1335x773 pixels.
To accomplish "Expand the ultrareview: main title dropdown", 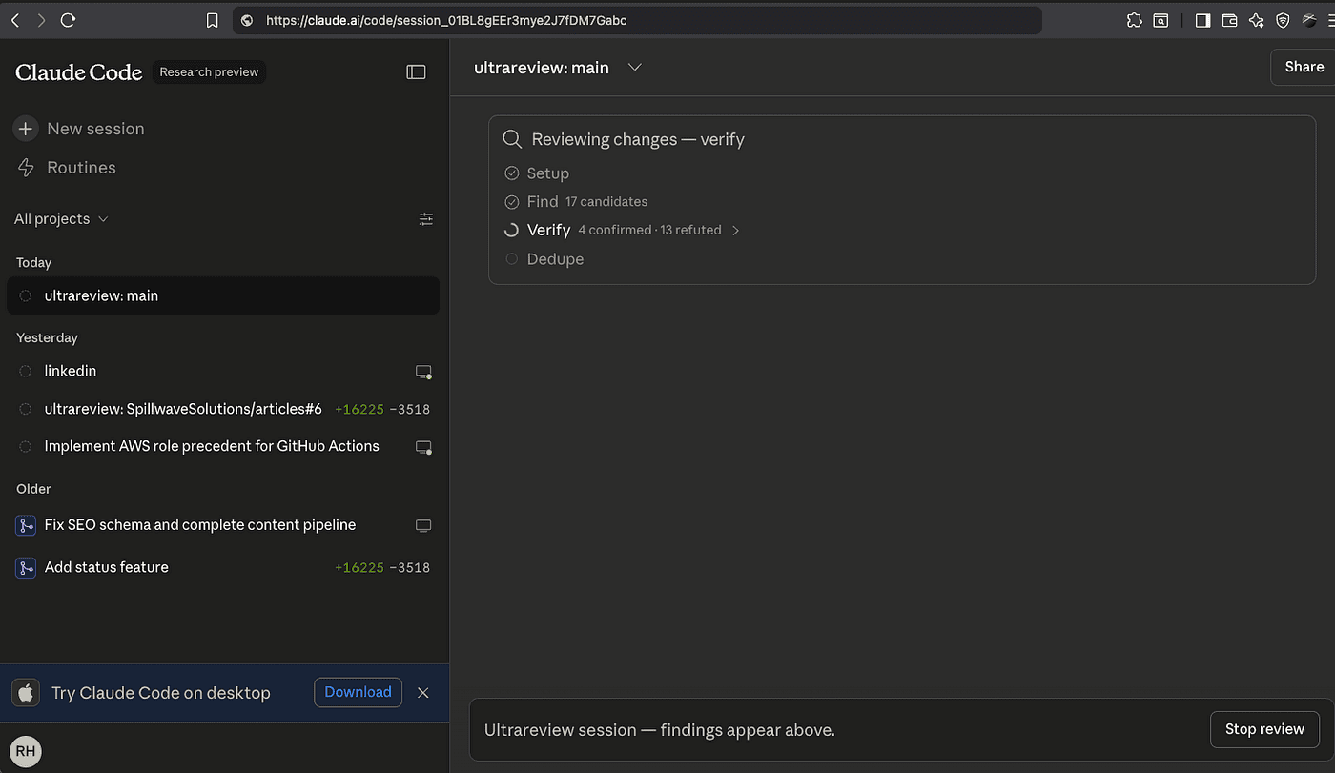I will 635,68.
